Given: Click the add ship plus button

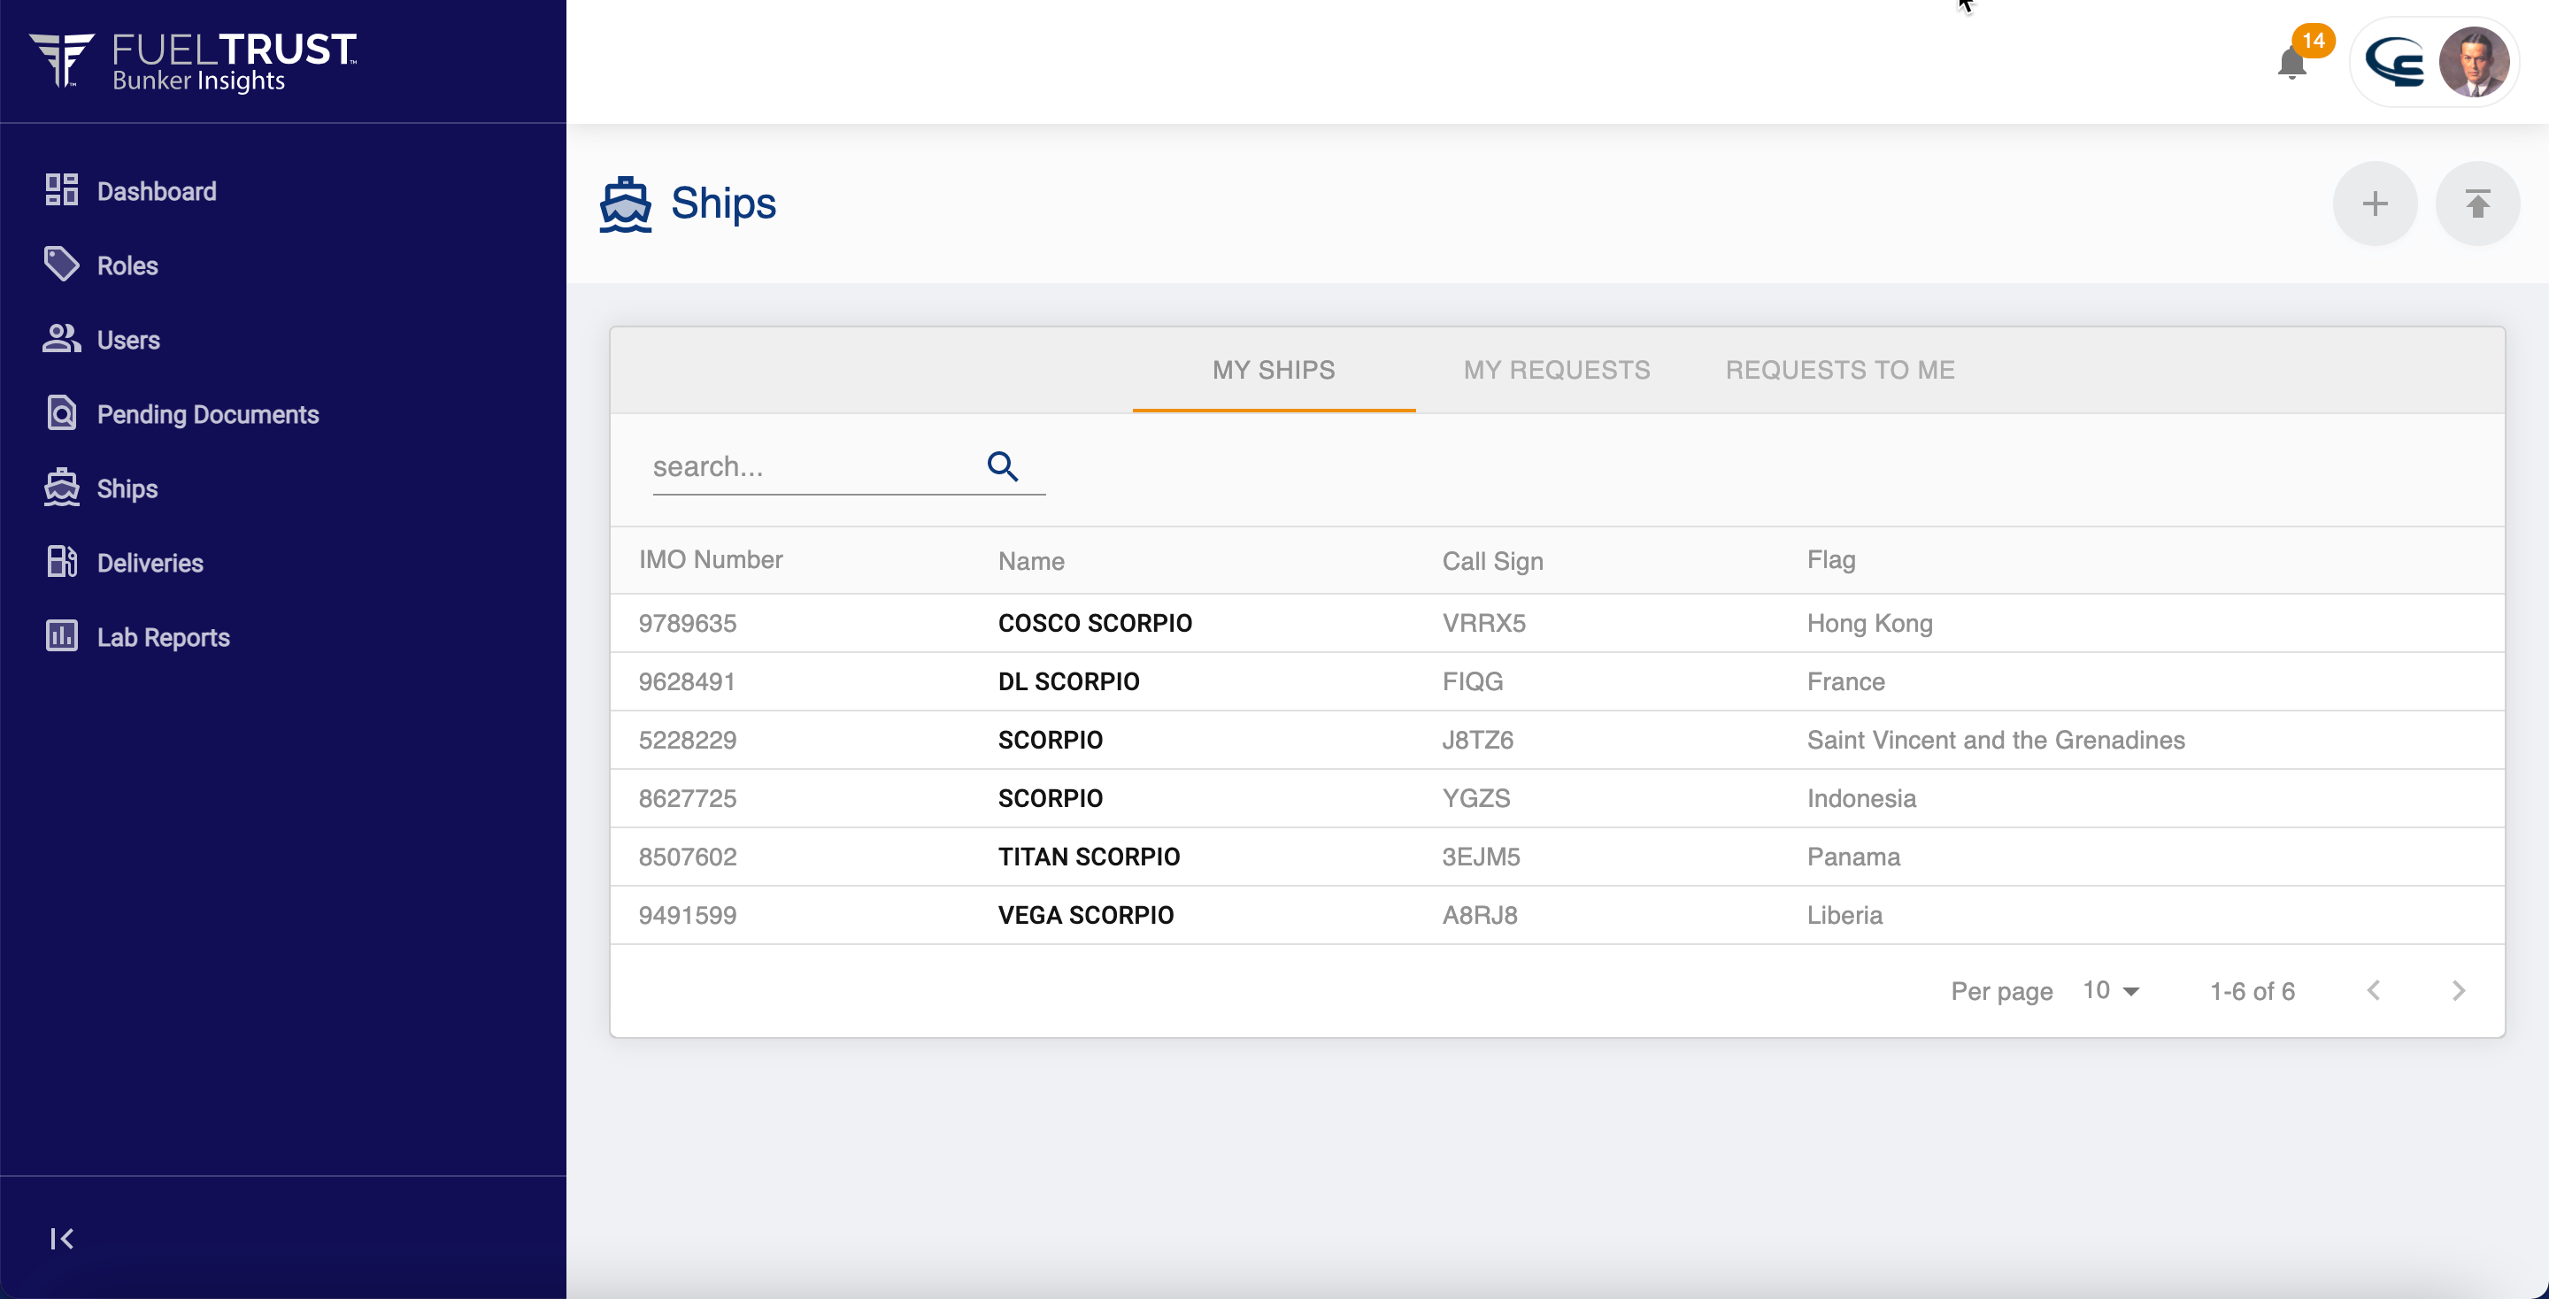Looking at the screenshot, I should (x=2375, y=204).
